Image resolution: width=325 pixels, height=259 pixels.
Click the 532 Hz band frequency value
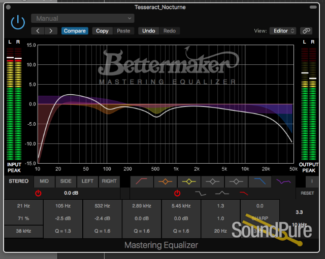tap(103, 206)
